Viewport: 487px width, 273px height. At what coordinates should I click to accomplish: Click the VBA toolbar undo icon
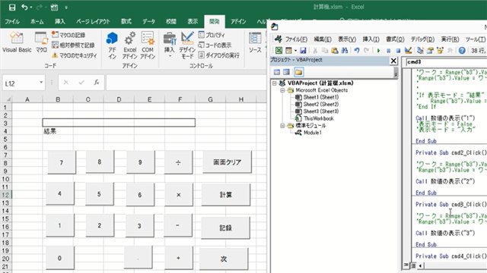pyautogui.click(x=357, y=50)
